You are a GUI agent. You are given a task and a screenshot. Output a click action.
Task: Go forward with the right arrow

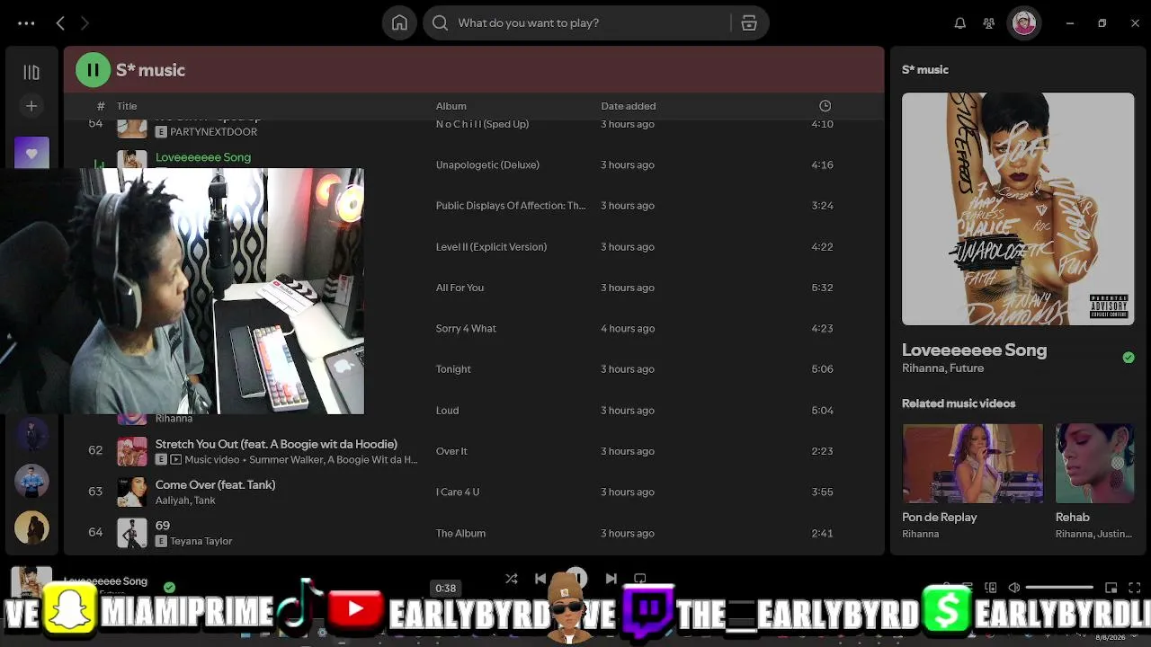tap(85, 23)
